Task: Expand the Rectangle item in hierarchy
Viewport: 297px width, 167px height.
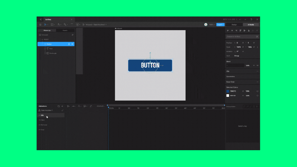Action: click(x=45, y=53)
